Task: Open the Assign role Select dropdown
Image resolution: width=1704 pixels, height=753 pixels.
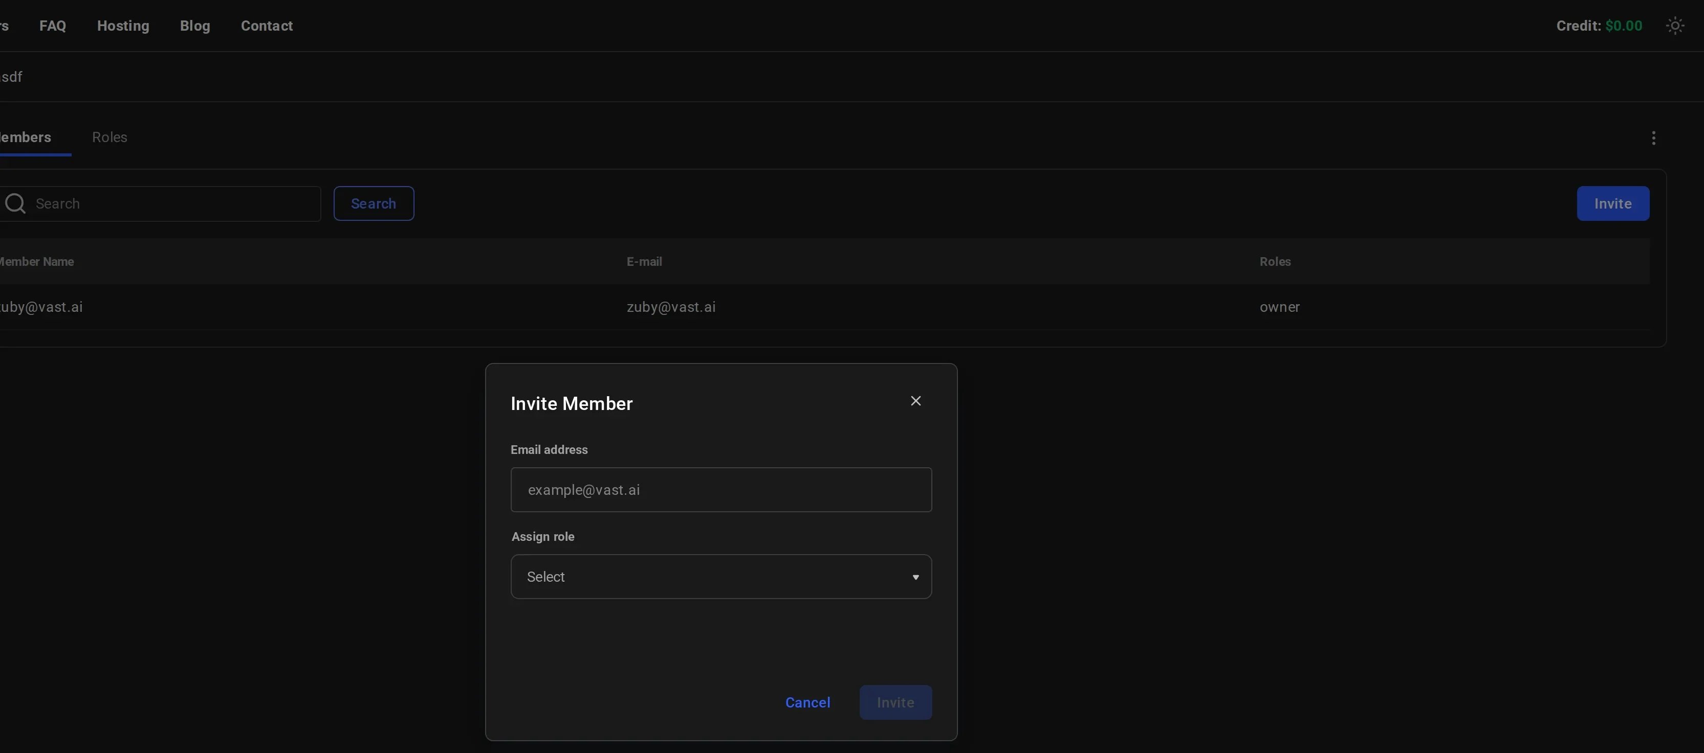Action: pyautogui.click(x=721, y=577)
